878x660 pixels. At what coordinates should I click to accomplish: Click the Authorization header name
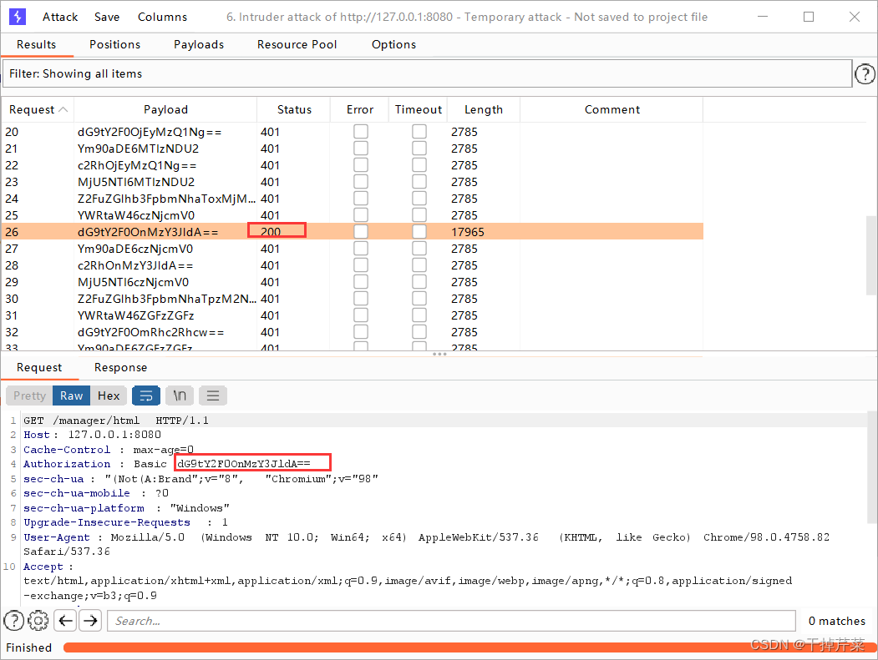tap(67, 464)
